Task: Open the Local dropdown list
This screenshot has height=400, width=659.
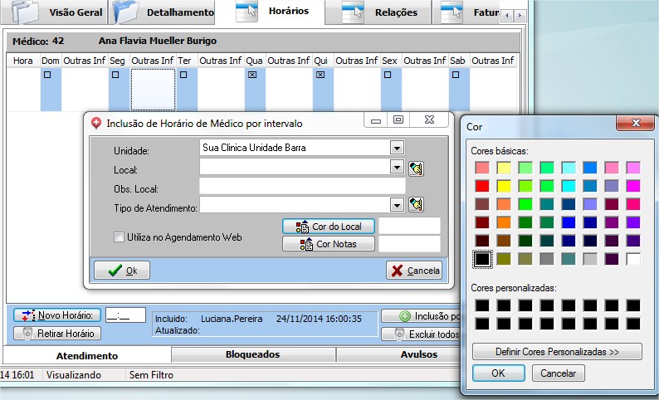Action: [x=398, y=167]
